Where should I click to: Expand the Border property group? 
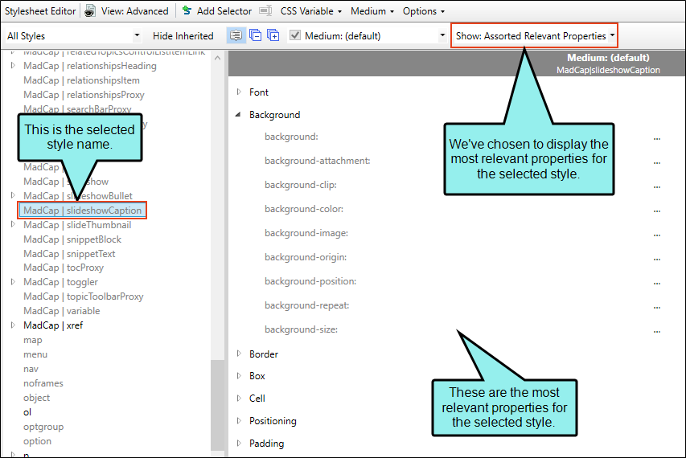[239, 354]
